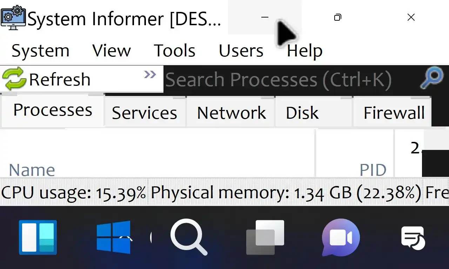The height and width of the screenshot is (269, 449).
Task: Click the Refresh arrows icon
Action: (x=14, y=79)
